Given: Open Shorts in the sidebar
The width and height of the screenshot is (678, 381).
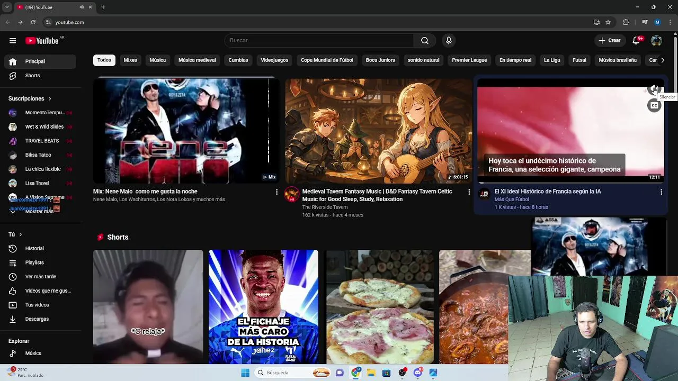Looking at the screenshot, I should [41, 76].
